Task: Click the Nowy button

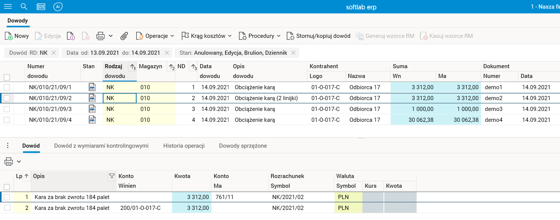Action: (x=17, y=36)
